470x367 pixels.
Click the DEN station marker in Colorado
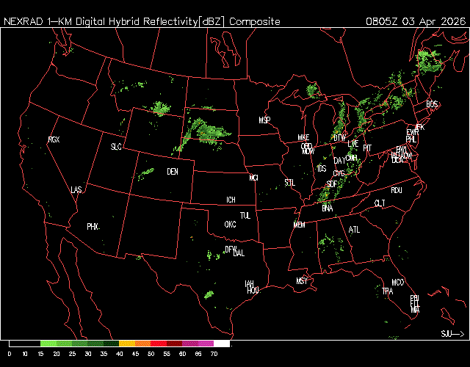coord(173,172)
